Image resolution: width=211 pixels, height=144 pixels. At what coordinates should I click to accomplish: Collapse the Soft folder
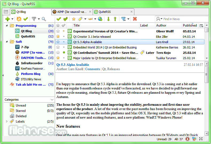coord(7,42)
